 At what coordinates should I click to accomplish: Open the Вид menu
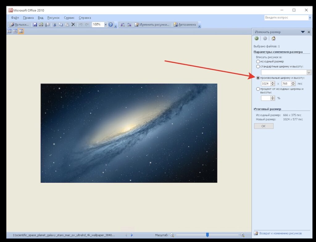[x=40, y=18]
